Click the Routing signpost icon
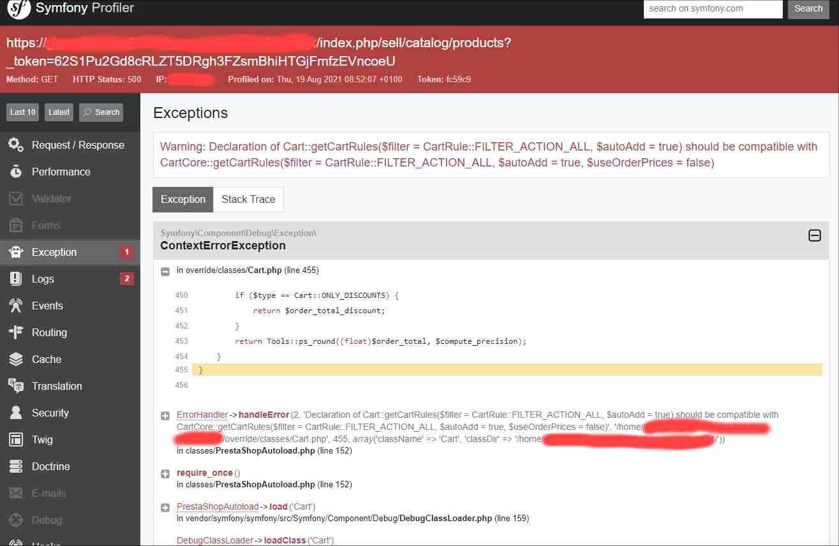This screenshot has width=839, height=546. click(x=16, y=332)
